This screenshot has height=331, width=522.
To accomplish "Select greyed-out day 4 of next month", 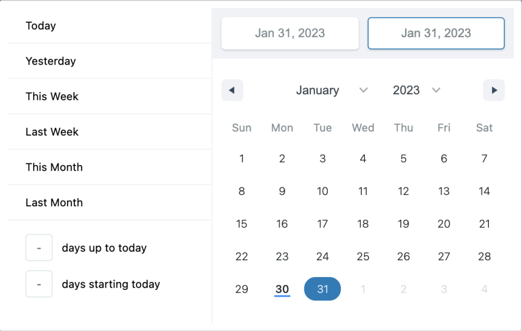I will point(484,289).
